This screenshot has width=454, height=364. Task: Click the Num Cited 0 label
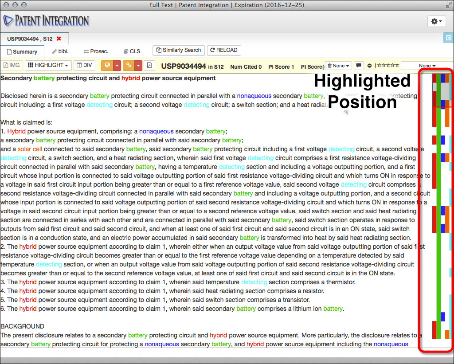click(246, 67)
